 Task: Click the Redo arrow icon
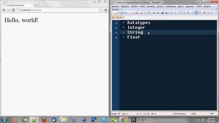click(157, 13)
